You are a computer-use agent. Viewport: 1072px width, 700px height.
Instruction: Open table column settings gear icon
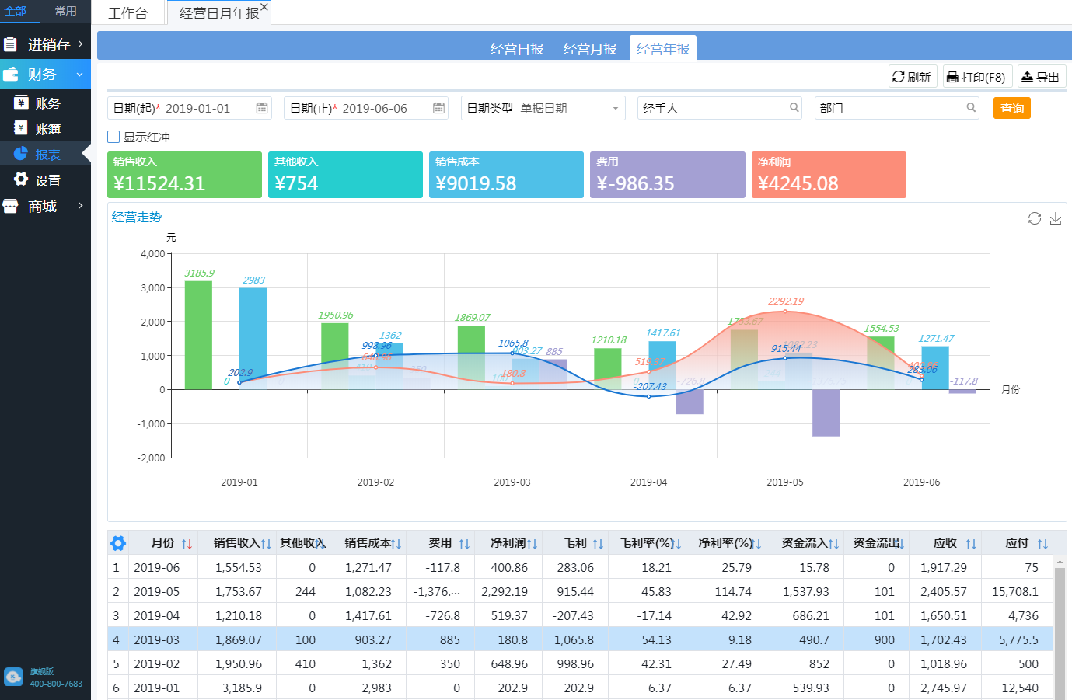click(118, 543)
